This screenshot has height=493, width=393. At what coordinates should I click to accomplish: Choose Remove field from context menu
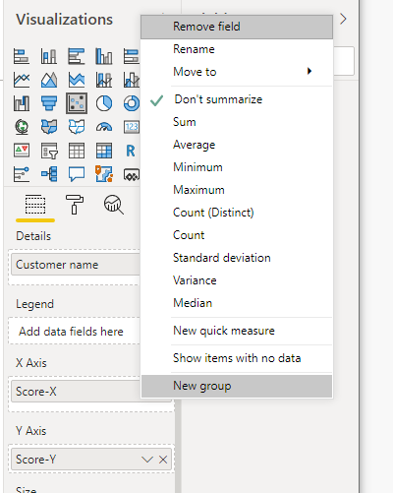[237, 27]
